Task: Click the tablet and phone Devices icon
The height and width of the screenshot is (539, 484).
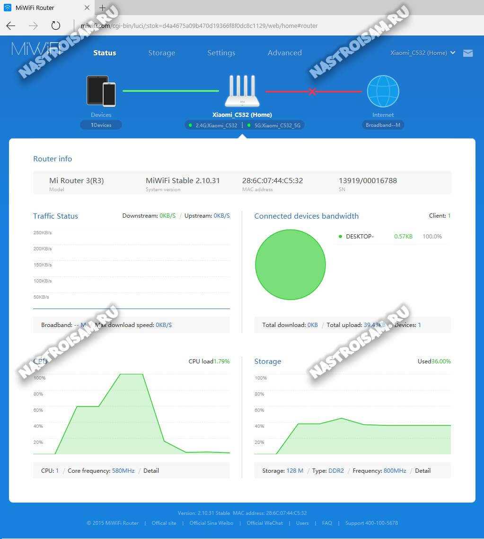Action: [101, 91]
